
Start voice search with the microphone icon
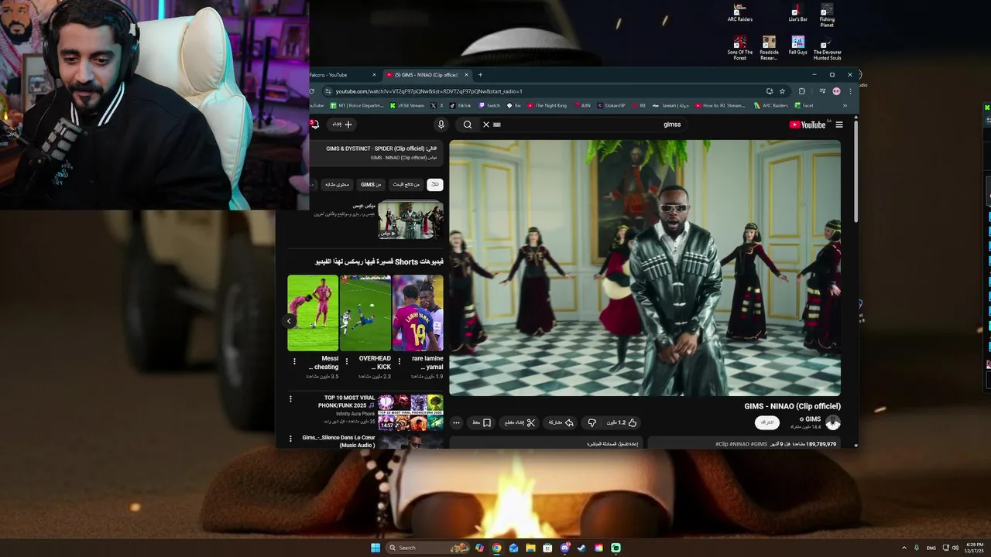(441, 125)
